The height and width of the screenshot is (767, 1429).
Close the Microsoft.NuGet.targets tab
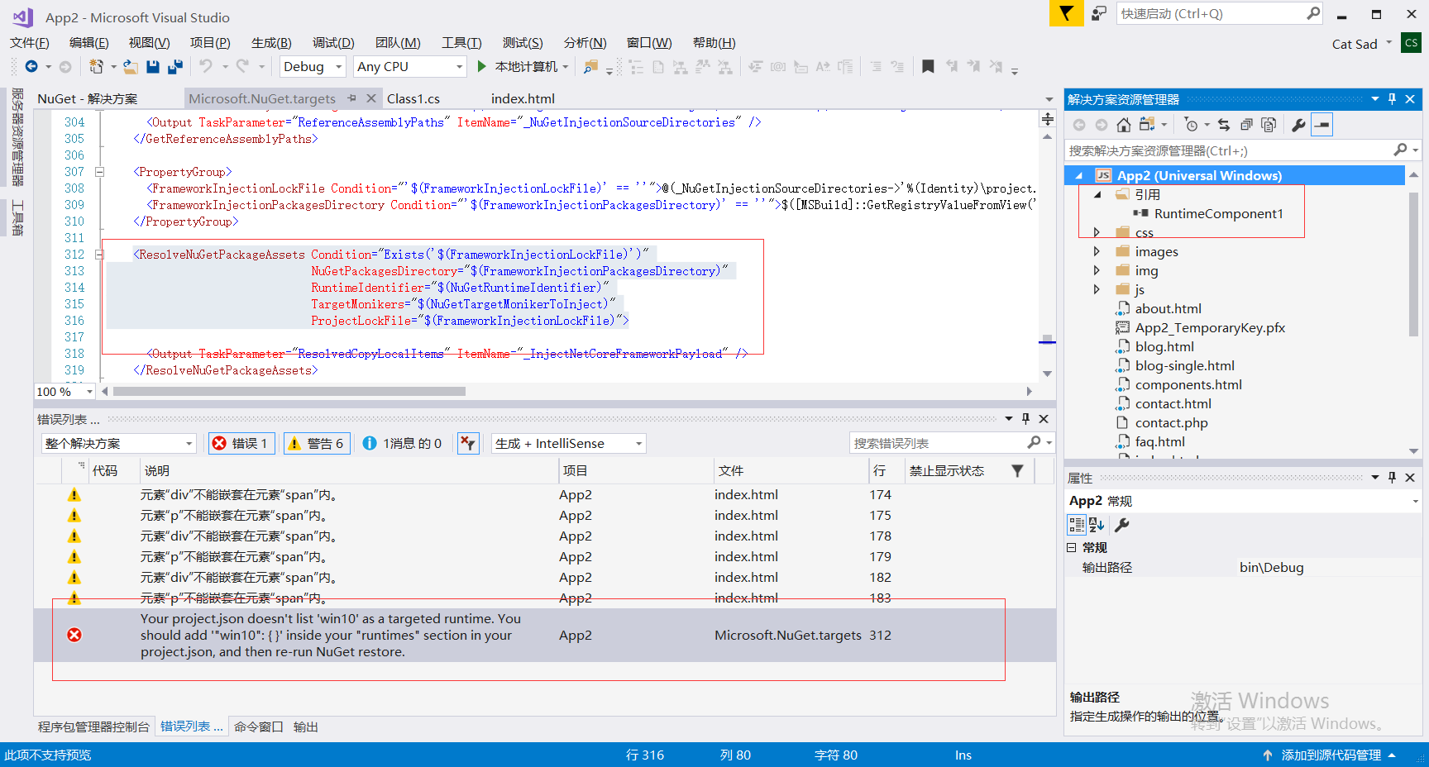[x=371, y=98]
